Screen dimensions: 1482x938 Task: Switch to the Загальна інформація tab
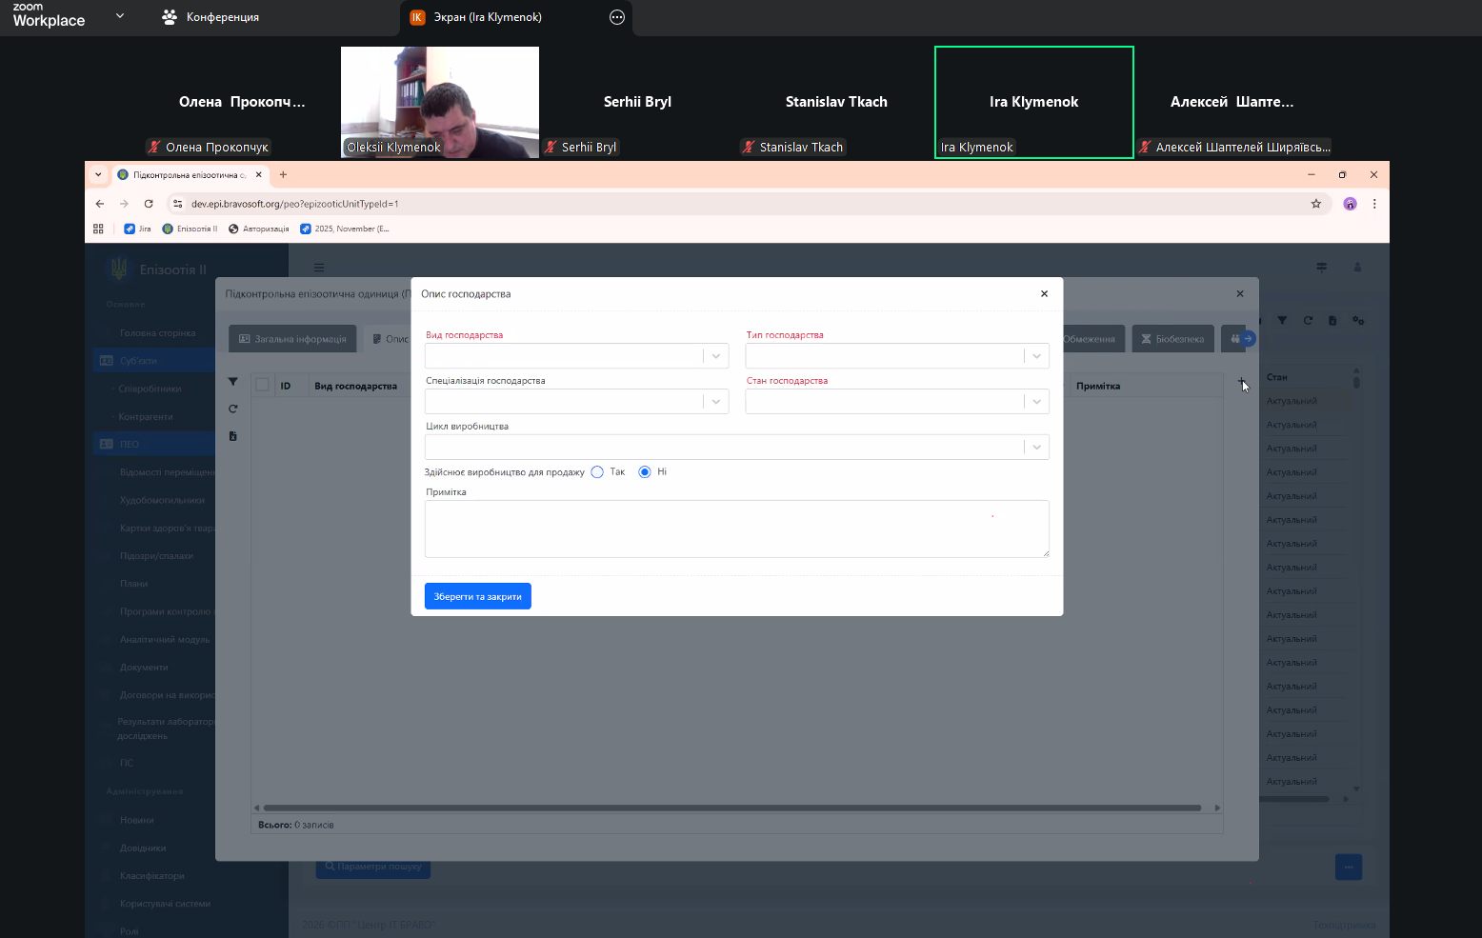point(293,339)
